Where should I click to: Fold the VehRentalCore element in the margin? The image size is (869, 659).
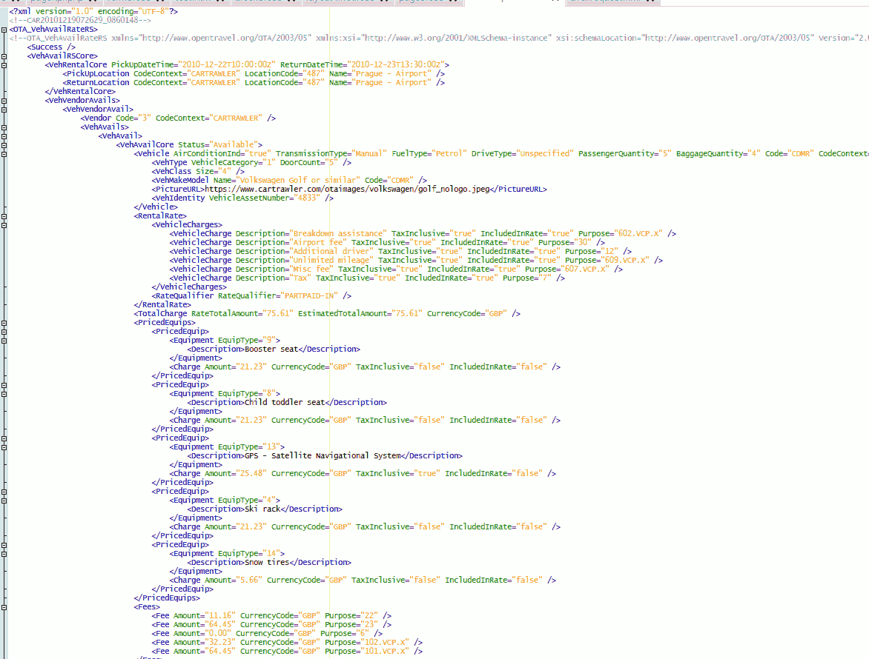[4, 65]
